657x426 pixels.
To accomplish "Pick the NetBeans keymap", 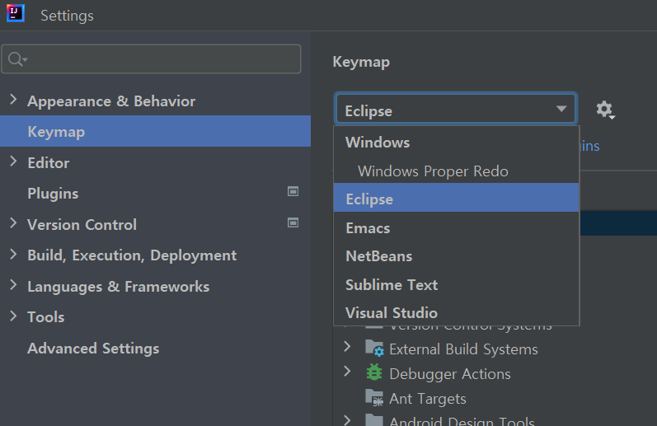I will (x=457, y=256).
